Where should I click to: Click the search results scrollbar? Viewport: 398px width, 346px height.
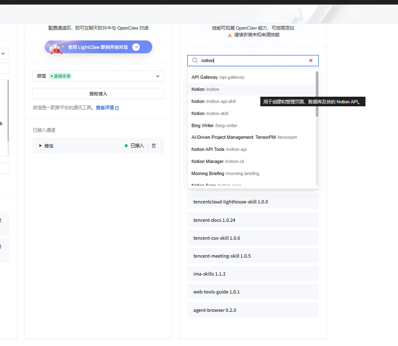[x=317, y=94]
